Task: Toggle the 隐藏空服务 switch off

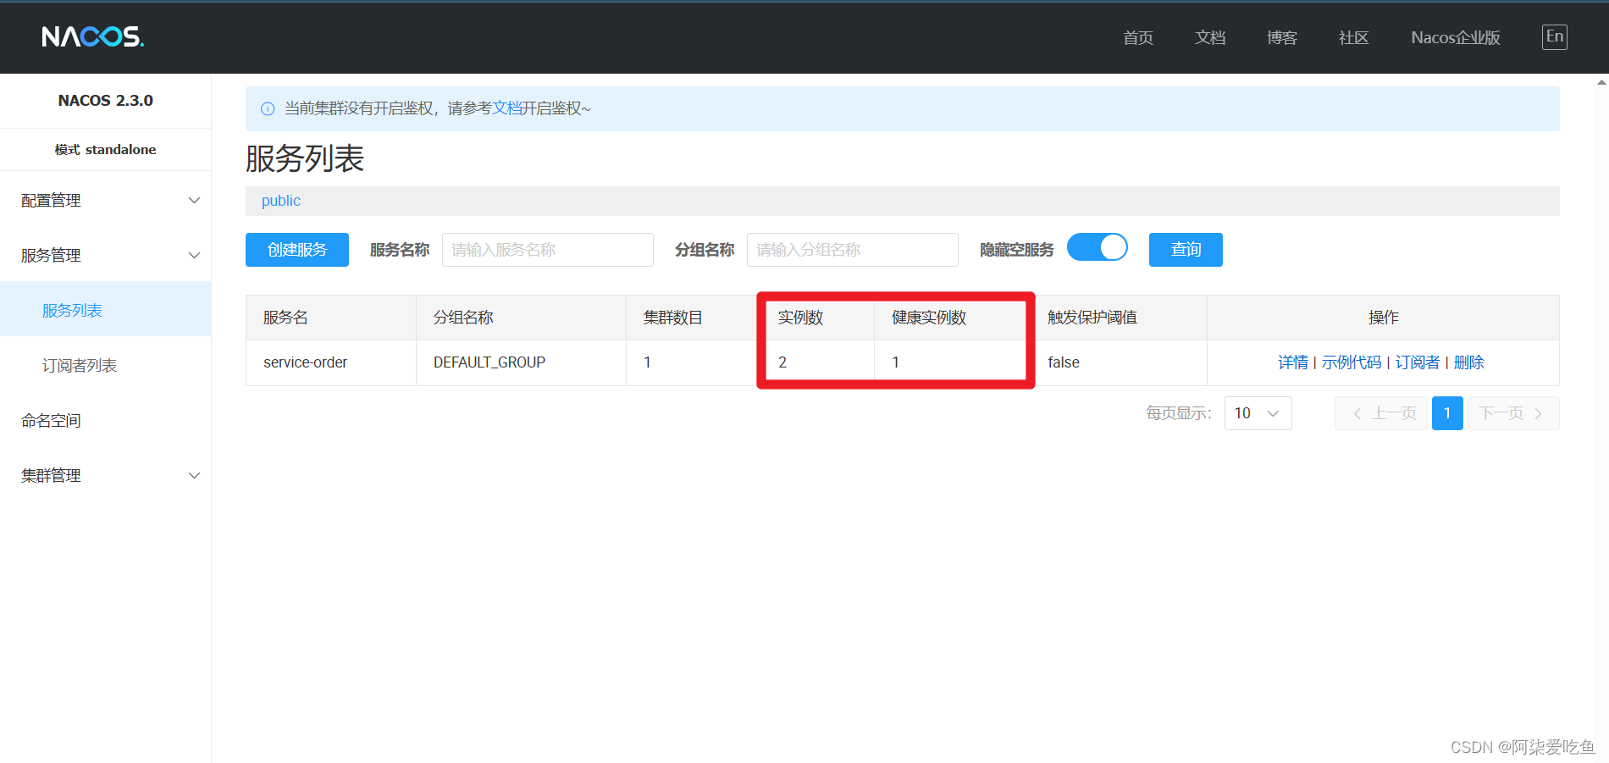Action: click(1098, 247)
